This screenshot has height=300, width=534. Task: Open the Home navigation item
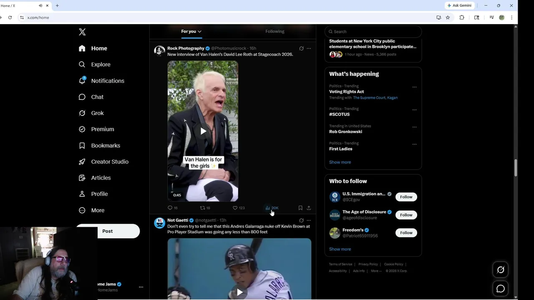93,48
